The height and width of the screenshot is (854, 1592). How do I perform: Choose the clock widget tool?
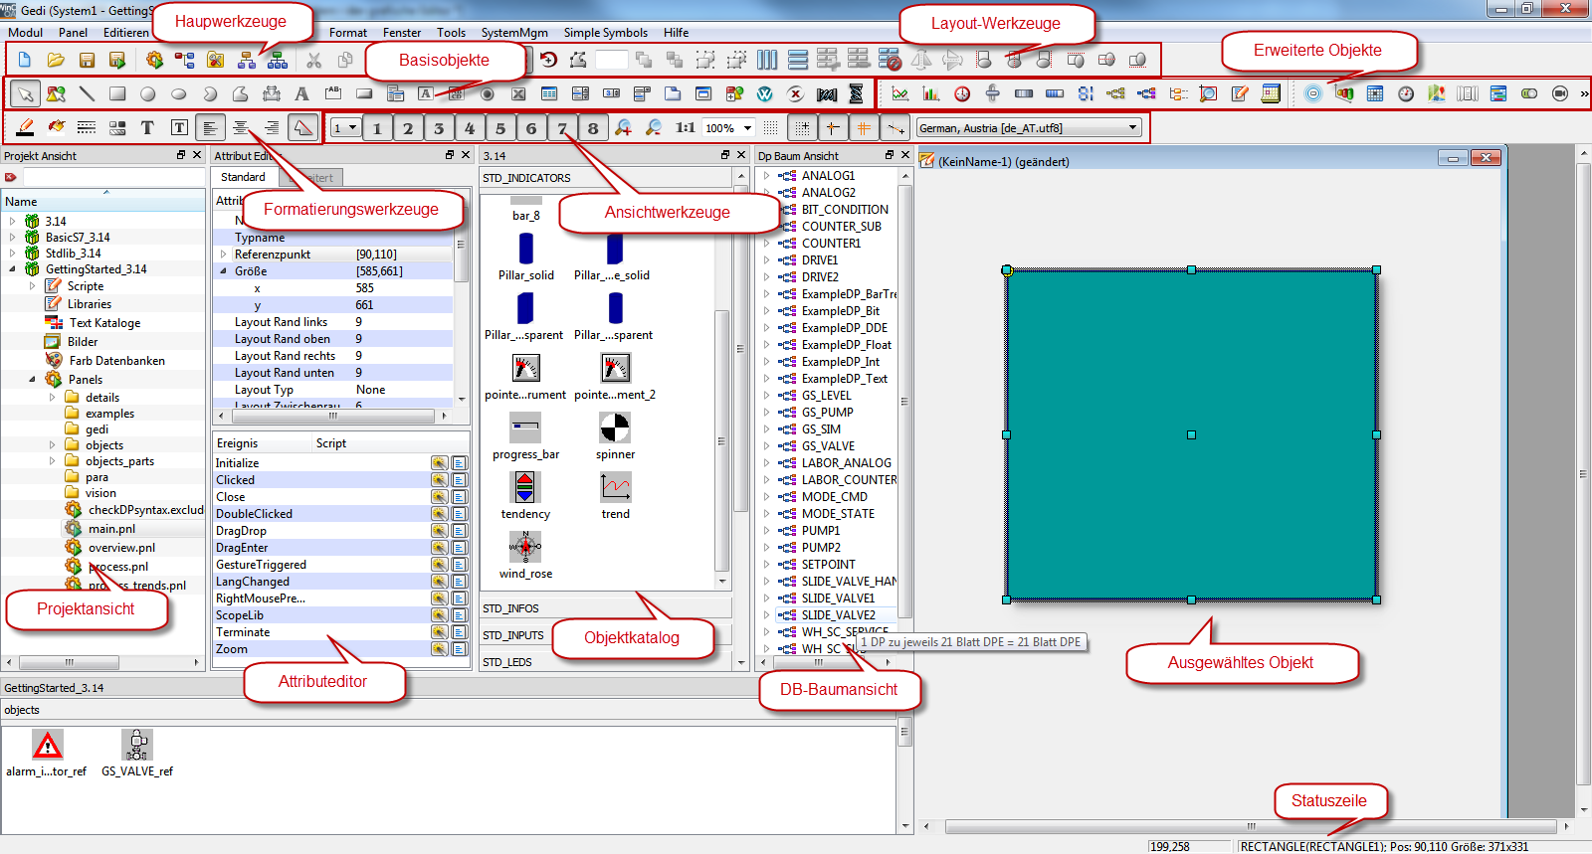(962, 93)
